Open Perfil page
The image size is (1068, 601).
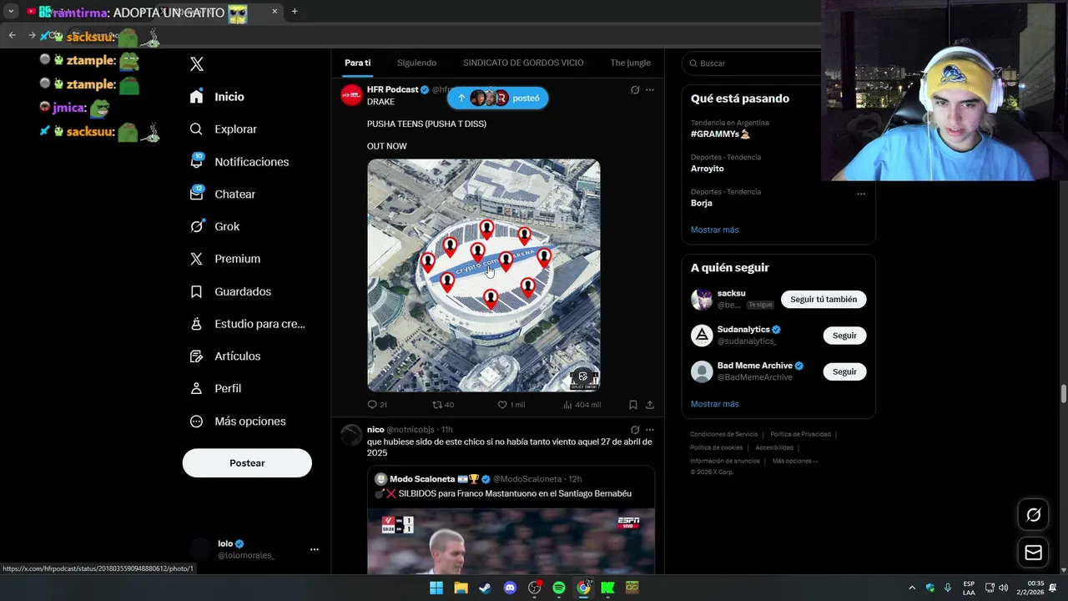[214, 388]
